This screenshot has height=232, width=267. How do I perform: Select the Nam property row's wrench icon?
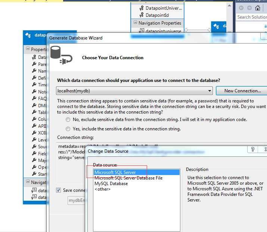coord(34,71)
